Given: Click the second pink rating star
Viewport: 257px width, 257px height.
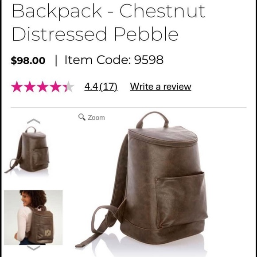Looking at the screenshot, I should tap(30, 86).
